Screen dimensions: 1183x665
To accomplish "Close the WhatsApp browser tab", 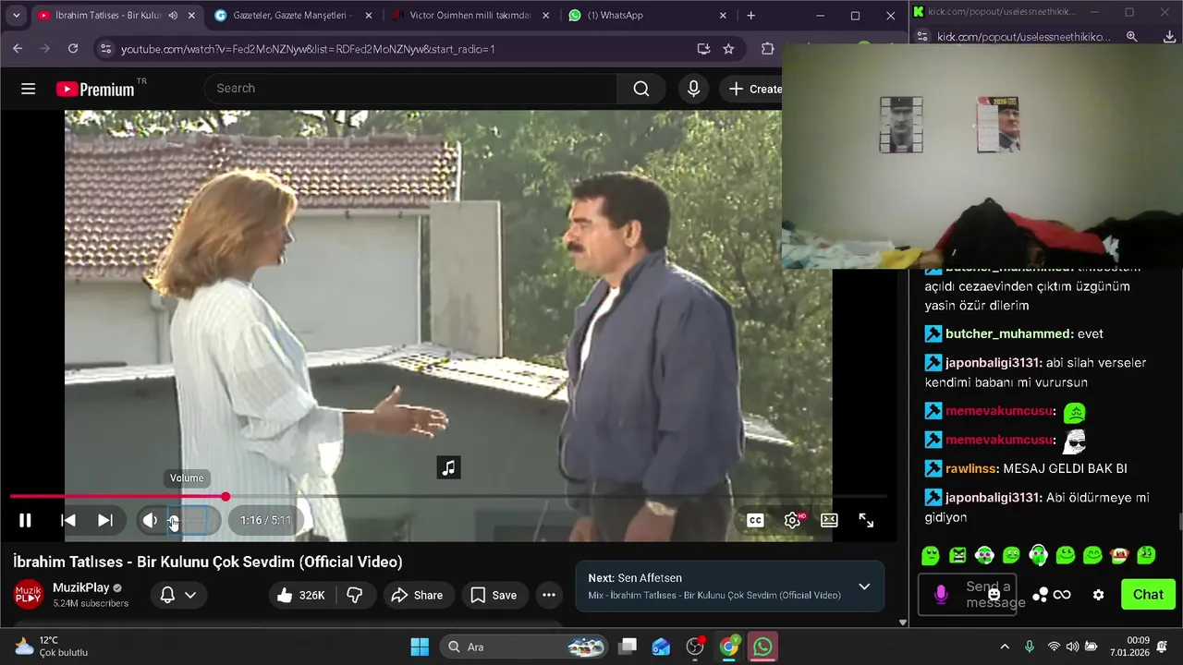I will tap(723, 16).
